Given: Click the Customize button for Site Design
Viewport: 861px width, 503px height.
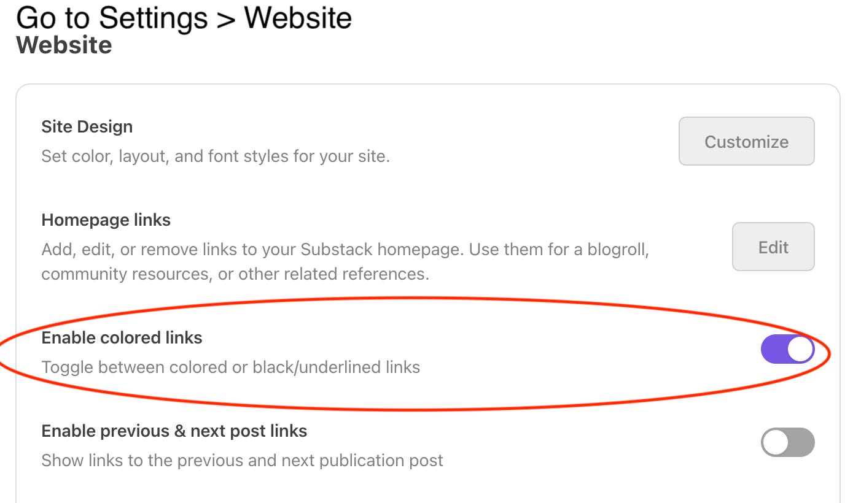Looking at the screenshot, I should (746, 141).
